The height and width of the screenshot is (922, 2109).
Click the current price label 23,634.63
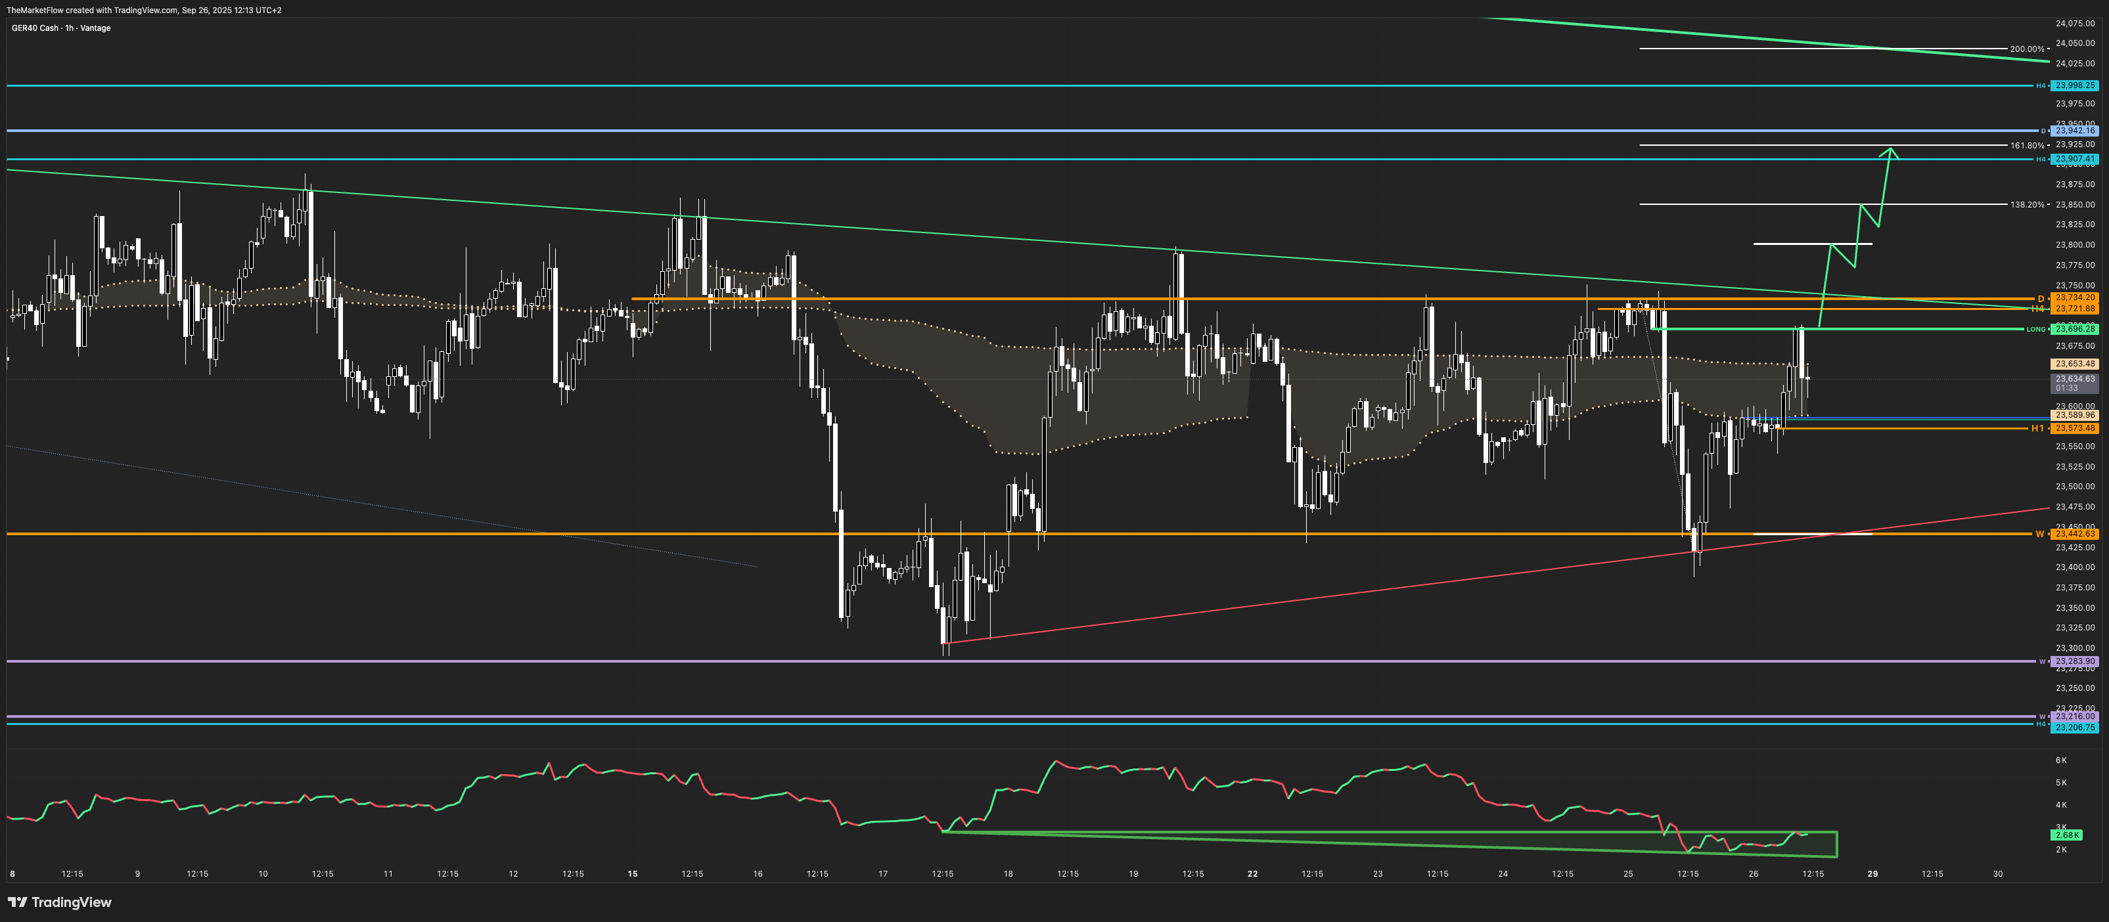click(x=2074, y=379)
